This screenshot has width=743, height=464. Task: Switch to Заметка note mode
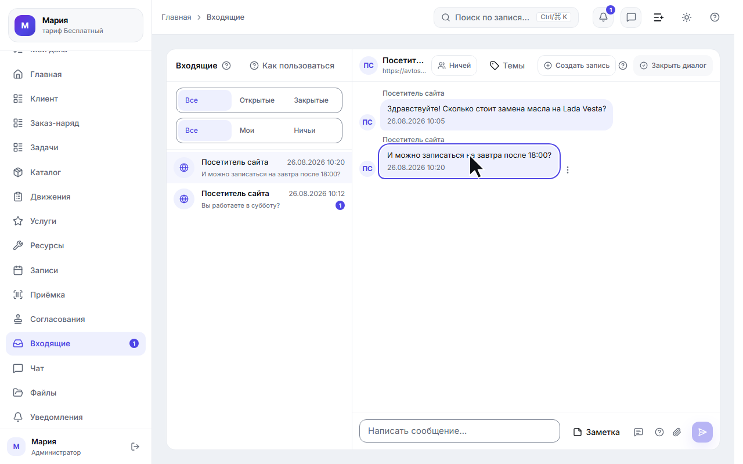click(596, 432)
